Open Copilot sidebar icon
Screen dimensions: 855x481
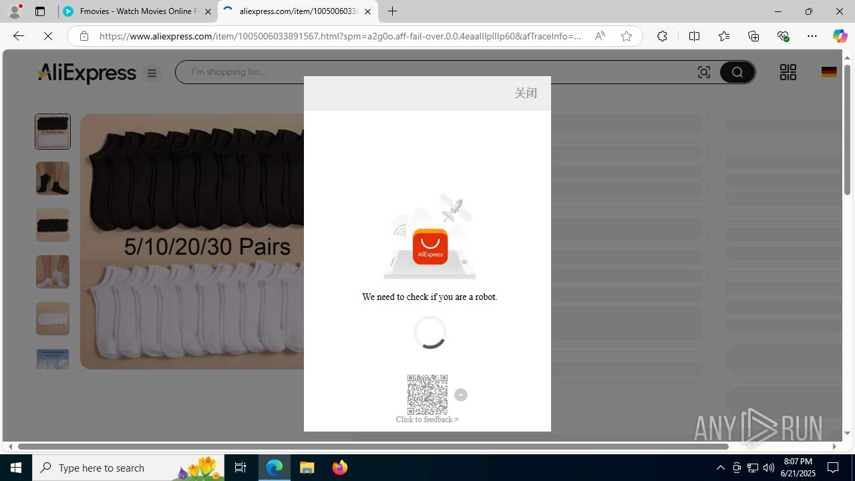pyautogui.click(x=840, y=36)
